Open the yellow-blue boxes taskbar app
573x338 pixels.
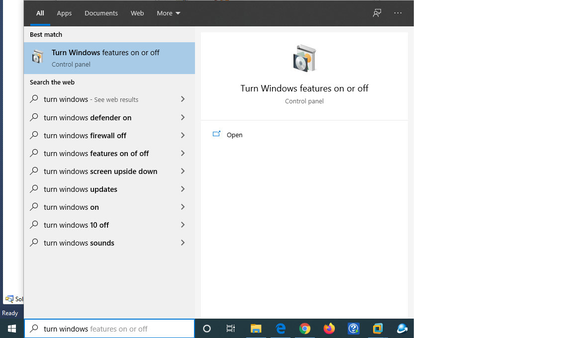coord(378,329)
